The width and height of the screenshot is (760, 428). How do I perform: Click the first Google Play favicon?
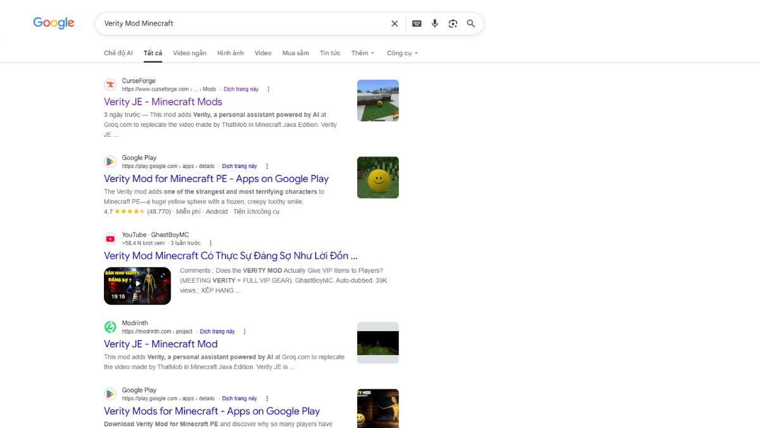[110, 161]
